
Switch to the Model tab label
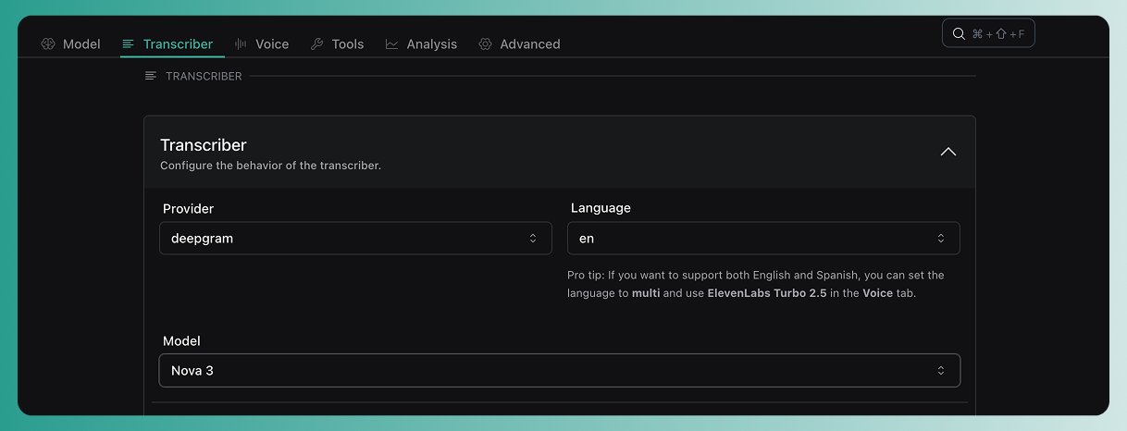pos(81,44)
